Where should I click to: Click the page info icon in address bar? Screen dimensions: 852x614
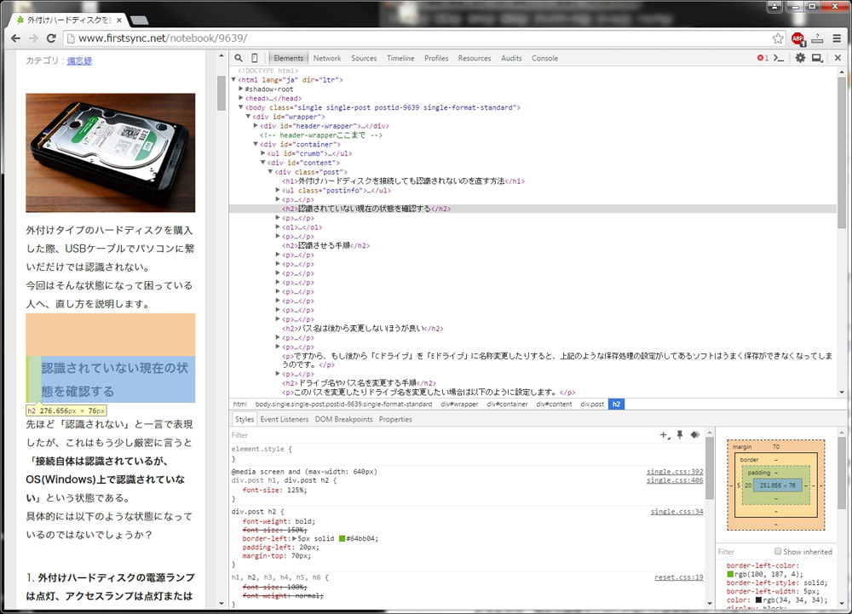71,38
